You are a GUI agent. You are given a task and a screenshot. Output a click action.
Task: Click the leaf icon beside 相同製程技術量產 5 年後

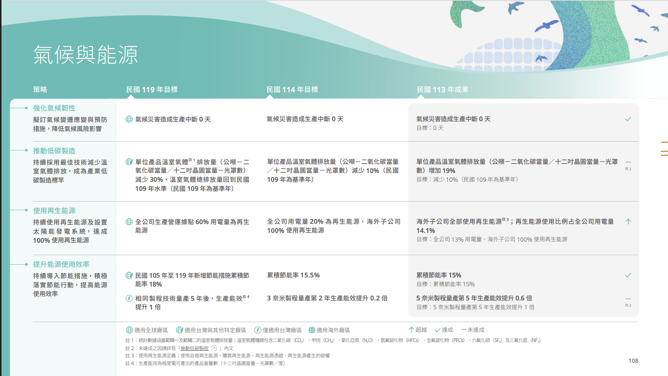click(x=129, y=298)
